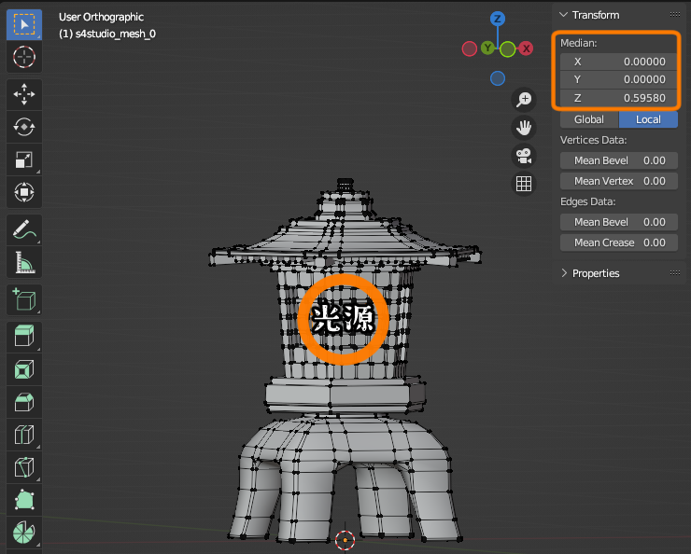
Task: Select the Measure tool
Action: [x=24, y=262]
